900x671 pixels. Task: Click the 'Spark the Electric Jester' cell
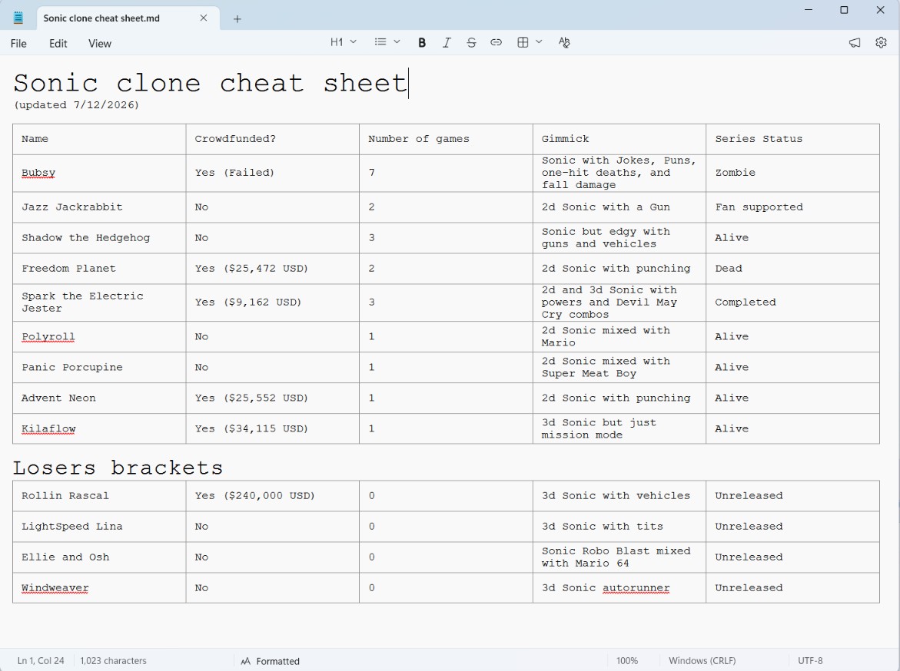tap(99, 302)
